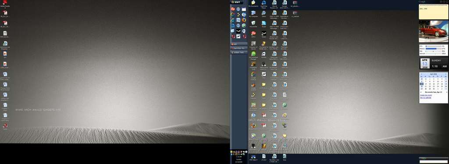Viewport: 449px width, 164px height.
Task: Select April 13 in the calendar
Action: point(421,84)
